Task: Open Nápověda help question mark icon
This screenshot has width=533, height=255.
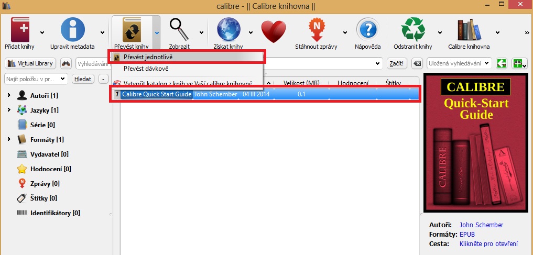Action: coord(368,30)
